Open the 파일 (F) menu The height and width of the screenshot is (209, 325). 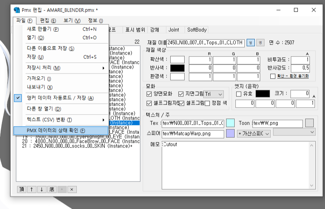click(24, 21)
